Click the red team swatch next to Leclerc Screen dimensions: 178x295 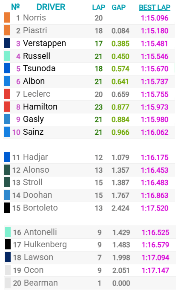point(7,94)
